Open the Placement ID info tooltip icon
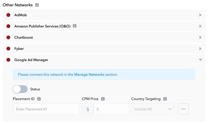This screenshot has height=124, width=208. (39, 99)
